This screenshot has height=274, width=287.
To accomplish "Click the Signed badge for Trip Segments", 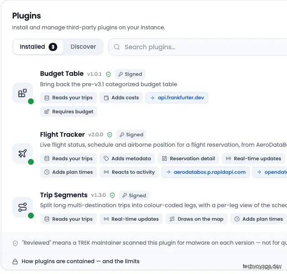I will 134,195.
